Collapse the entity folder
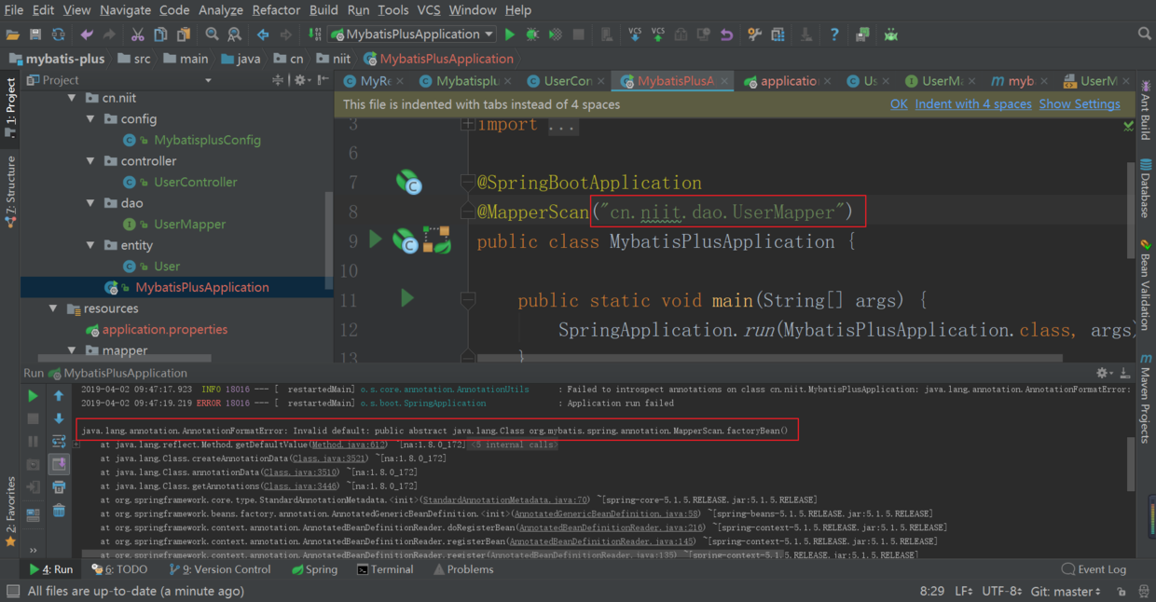 [90, 245]
